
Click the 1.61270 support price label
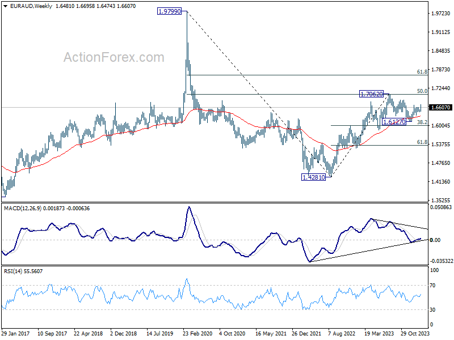pos(394,122)
